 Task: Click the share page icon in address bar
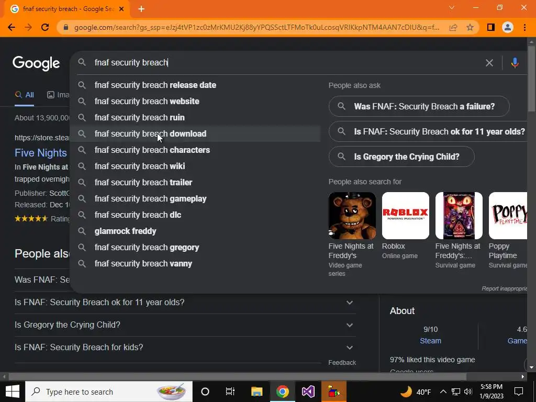(x=453, y=27)
